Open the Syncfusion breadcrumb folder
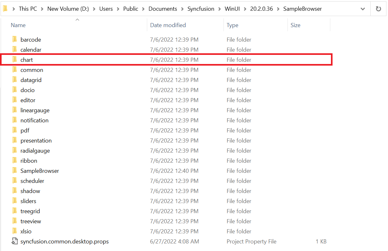This screenshot has height=251, width=388. coord(201,9)
